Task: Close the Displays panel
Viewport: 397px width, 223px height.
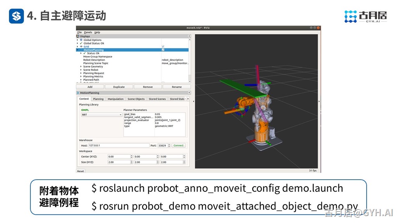Action: (x=189, y=36)
